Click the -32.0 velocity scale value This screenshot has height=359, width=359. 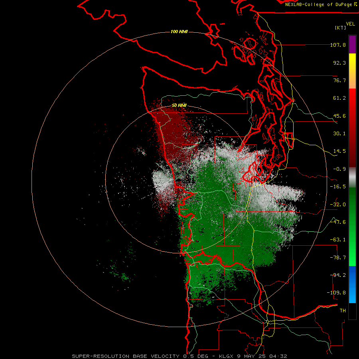click(x=338, y=205)
